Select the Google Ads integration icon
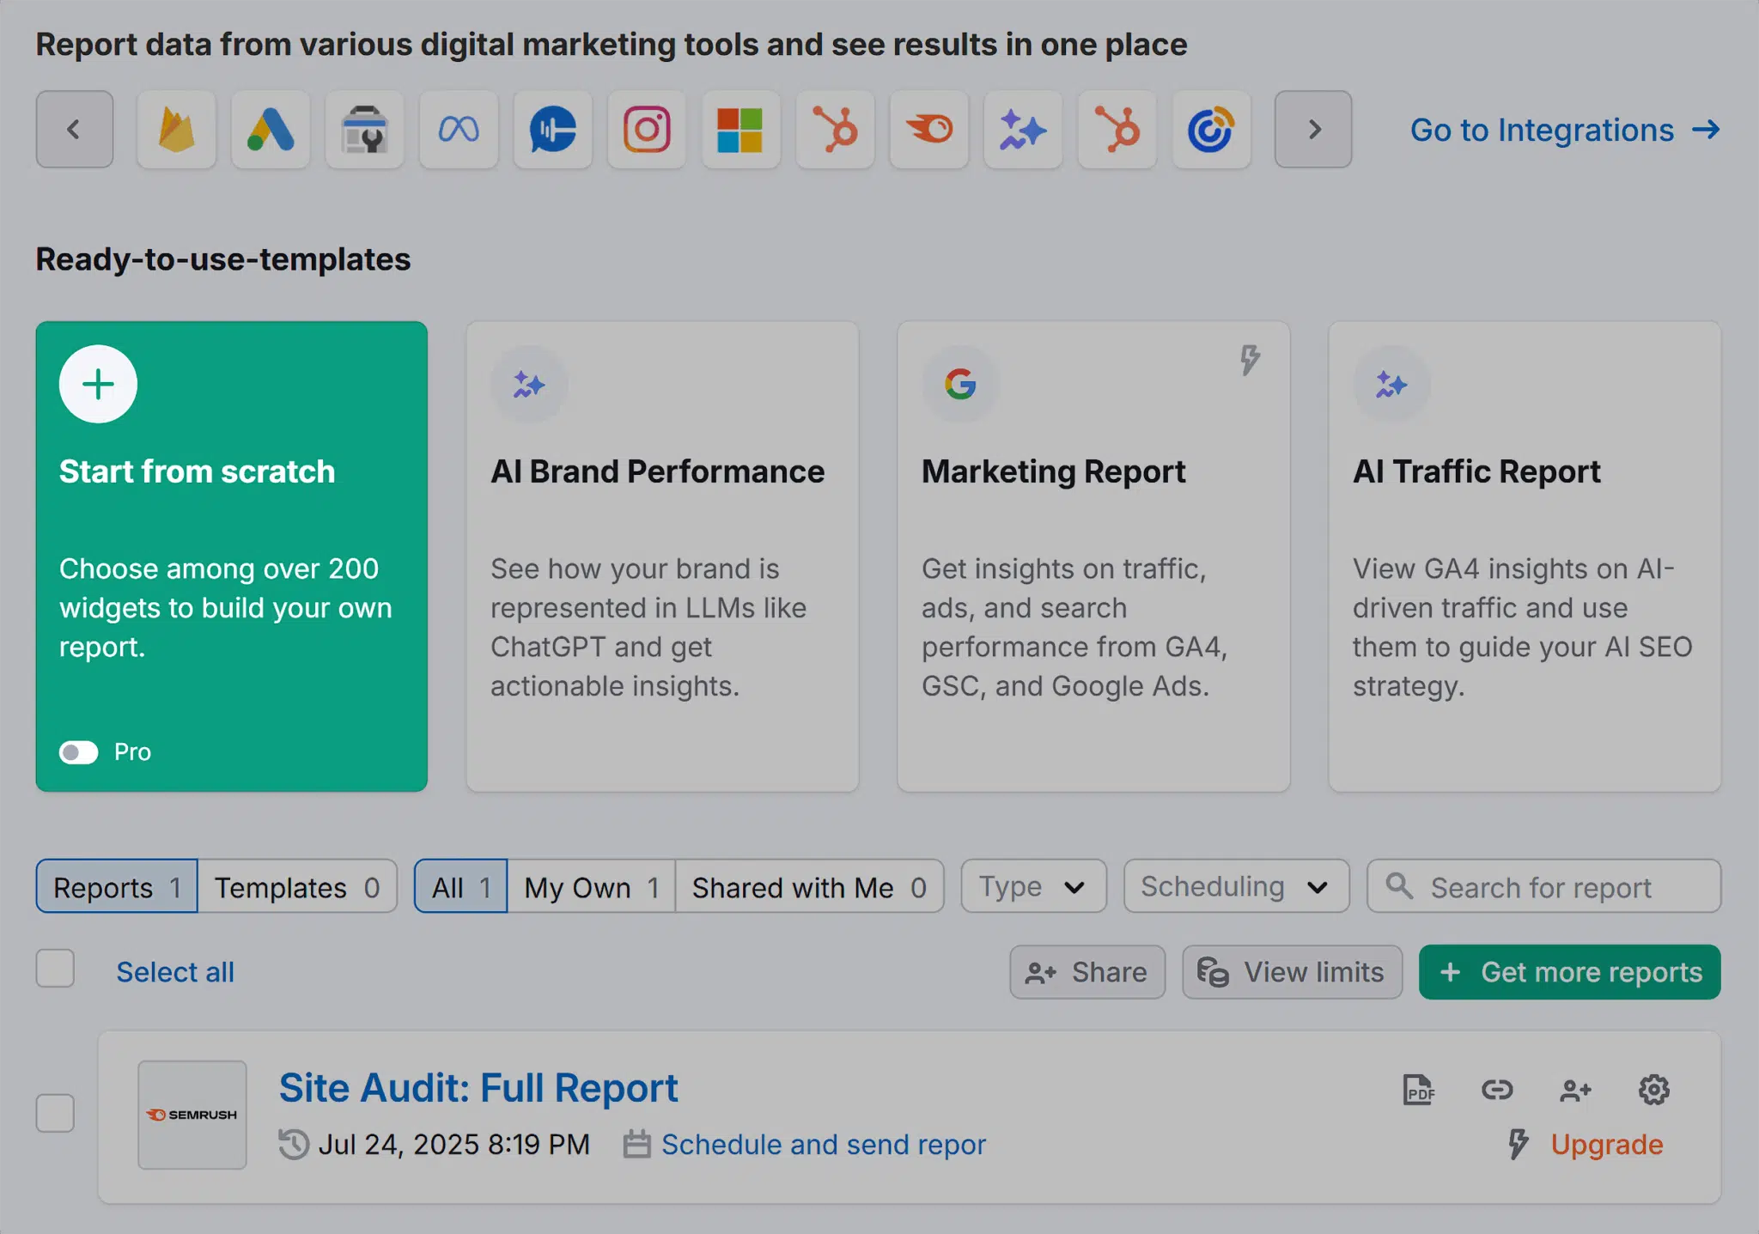This screenshot has width=1759, height=1234. 271,130
